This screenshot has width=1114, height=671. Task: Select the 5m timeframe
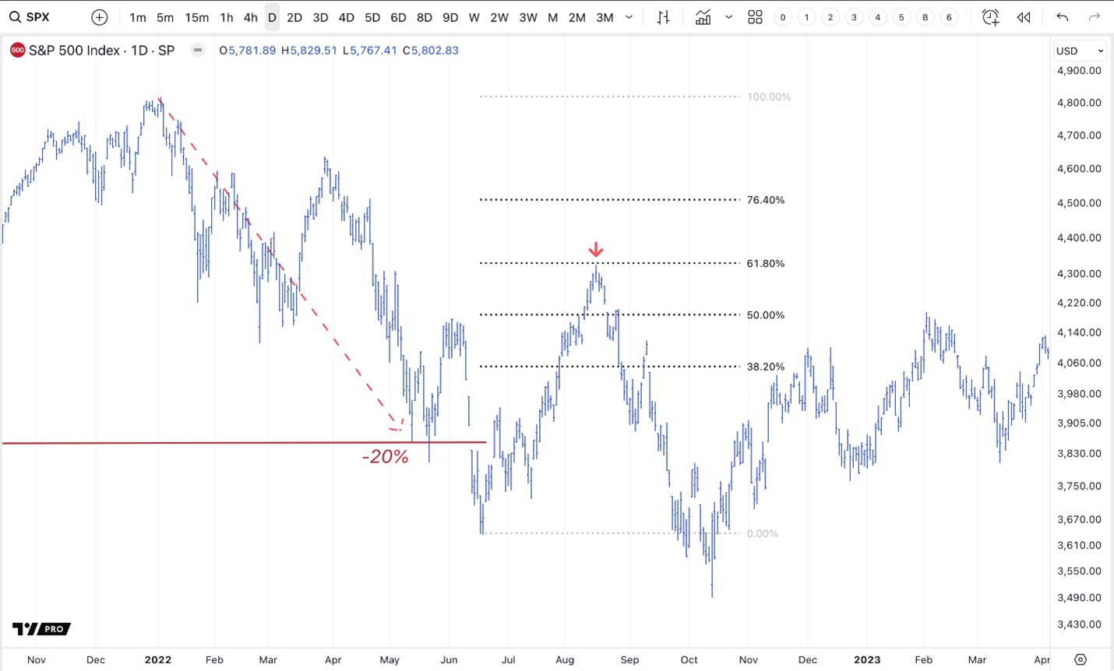[165, 17]
